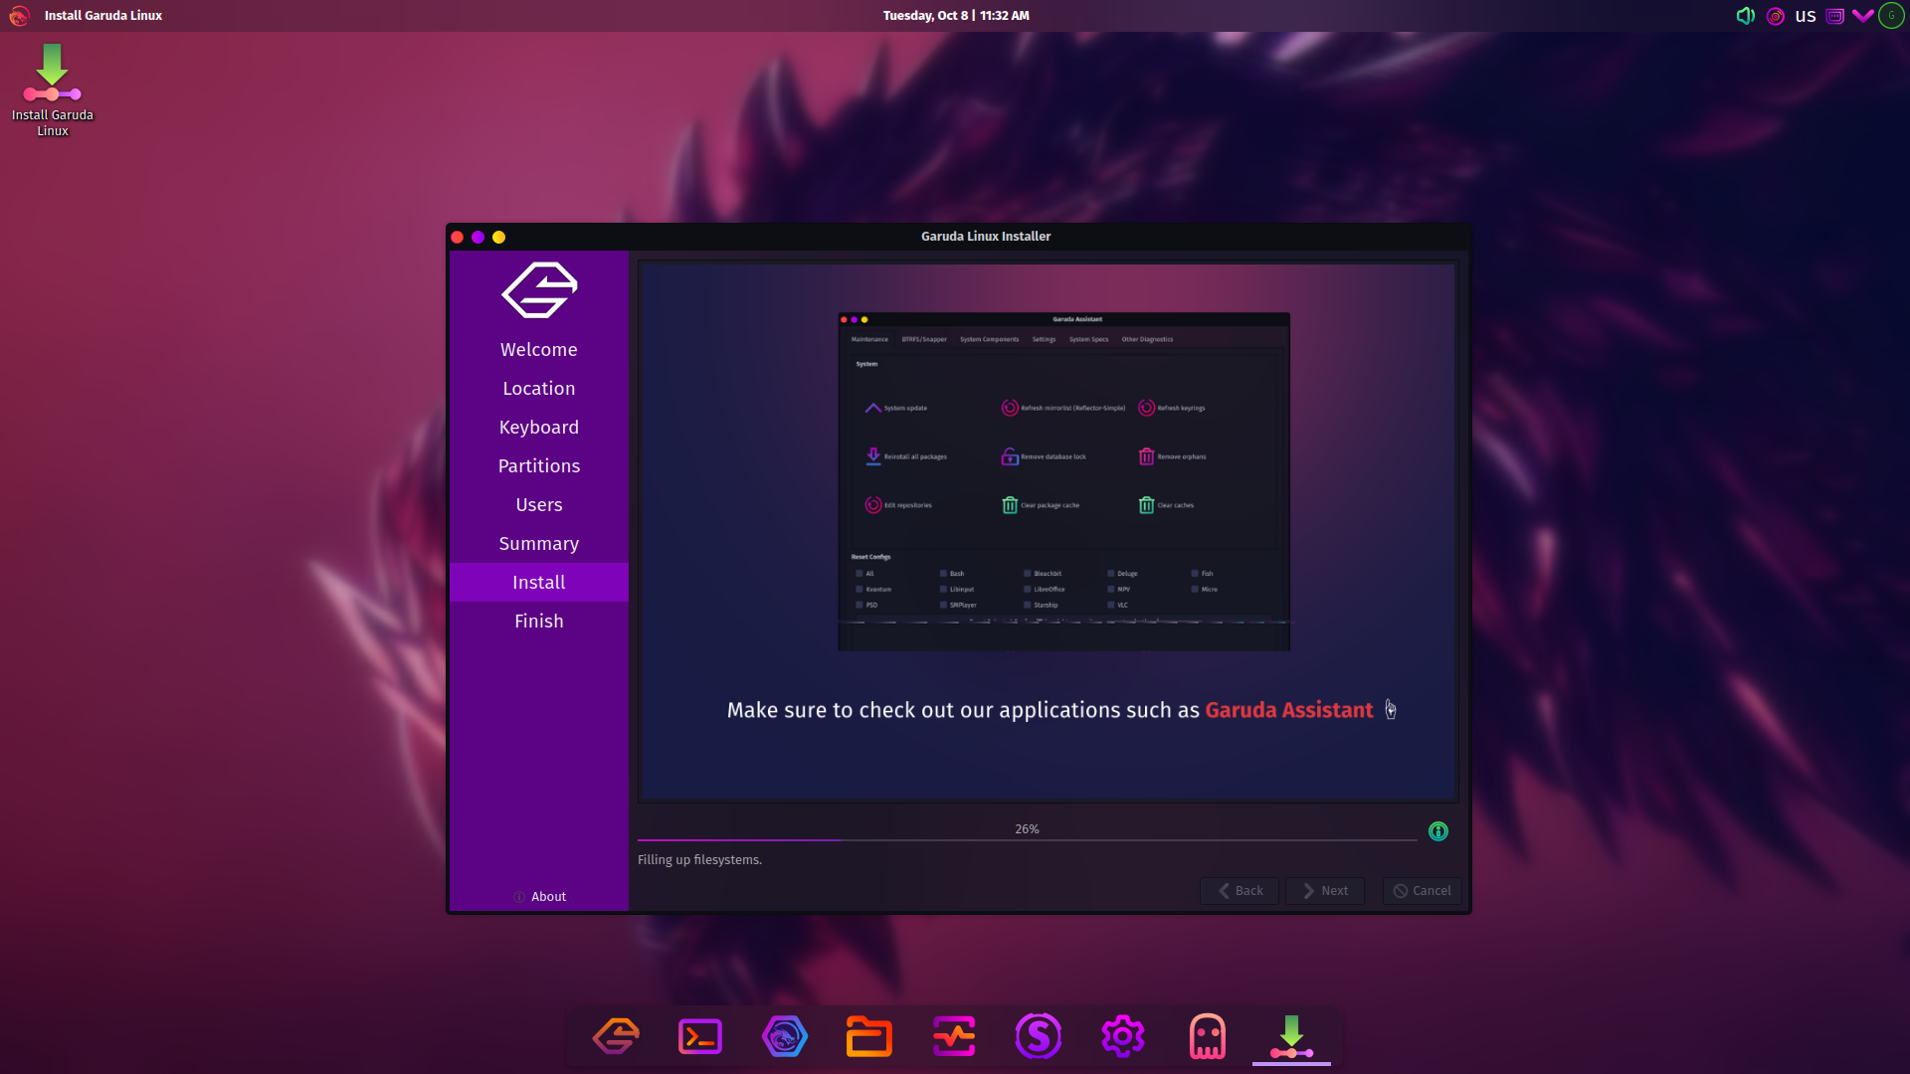
Task: Expand the pink chevron tray menu
Action: [x=1862, y=16]
